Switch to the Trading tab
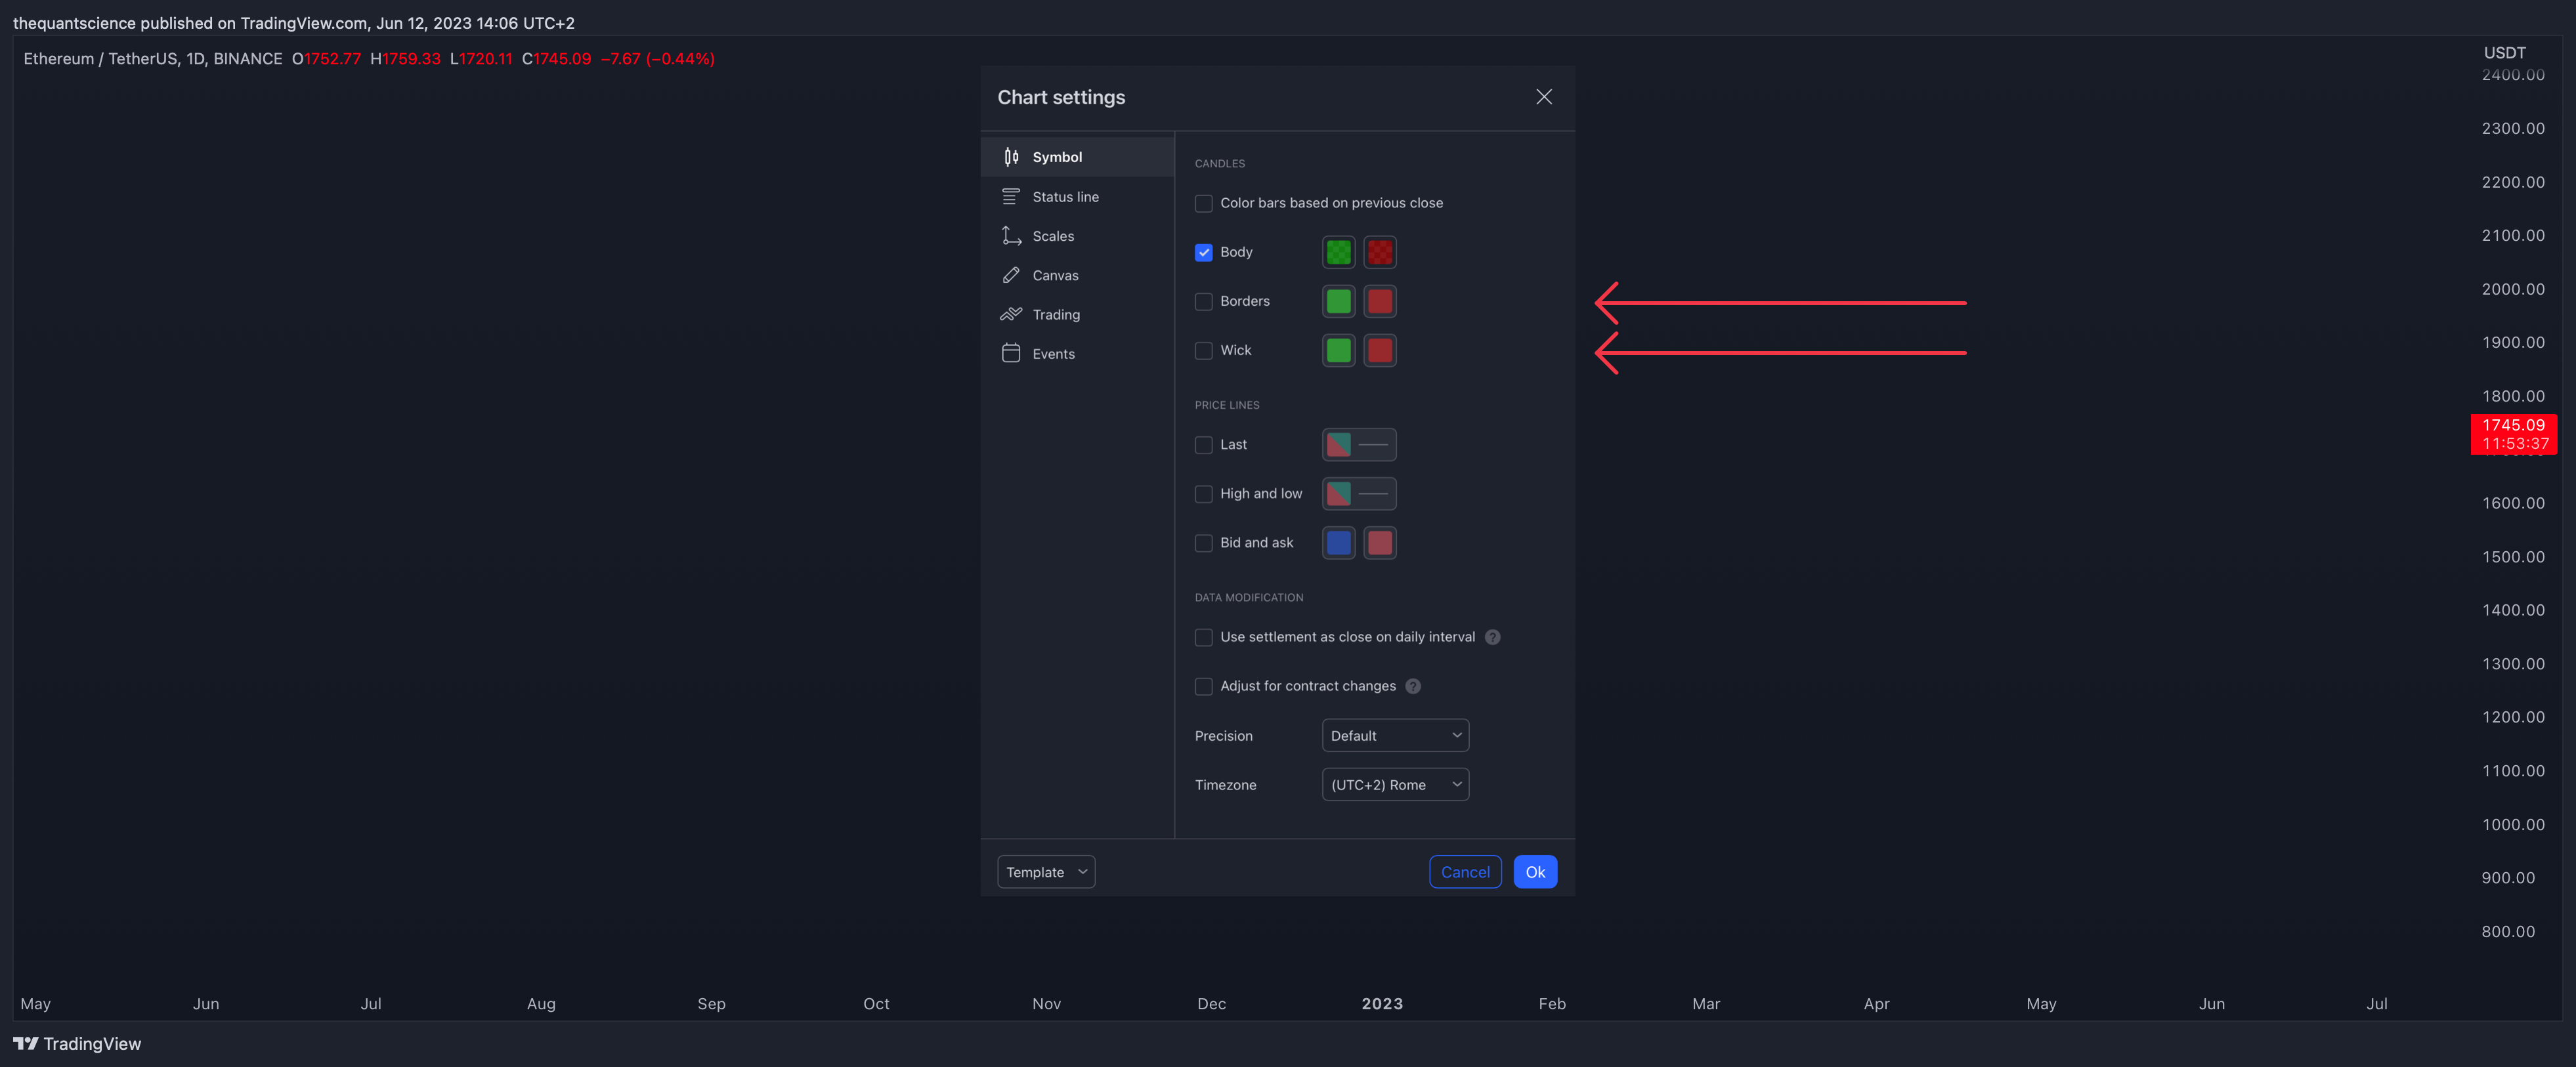The width and height of the screenshot is (2576, 1067). (x=1077, y=314)
